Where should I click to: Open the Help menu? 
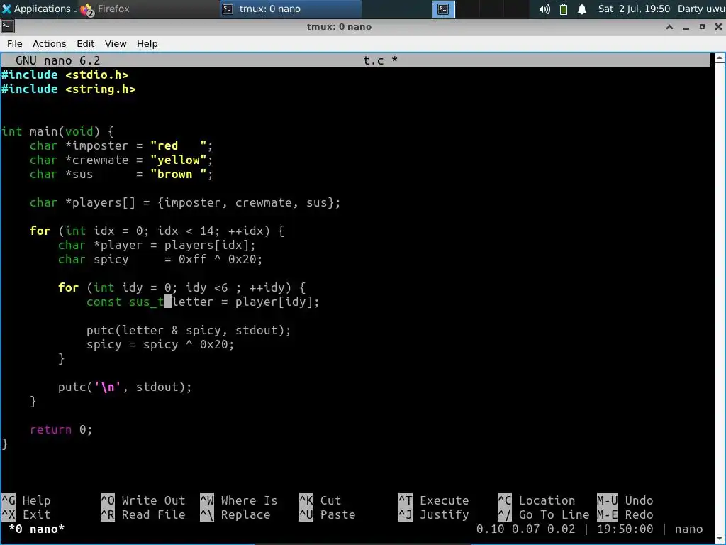(x=147, y=43)
